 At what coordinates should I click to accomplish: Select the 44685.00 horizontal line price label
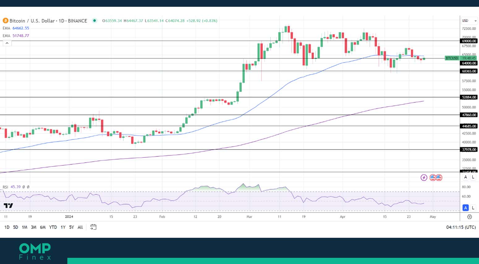pyautogui.click(x=469, y=126)
